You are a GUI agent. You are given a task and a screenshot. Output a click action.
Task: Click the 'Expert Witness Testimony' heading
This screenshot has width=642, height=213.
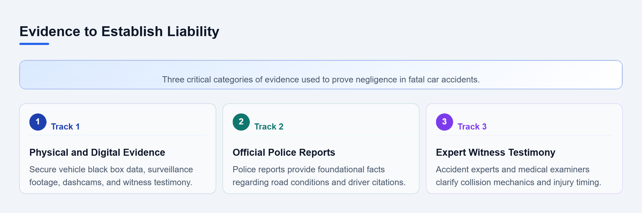(496, 153)
